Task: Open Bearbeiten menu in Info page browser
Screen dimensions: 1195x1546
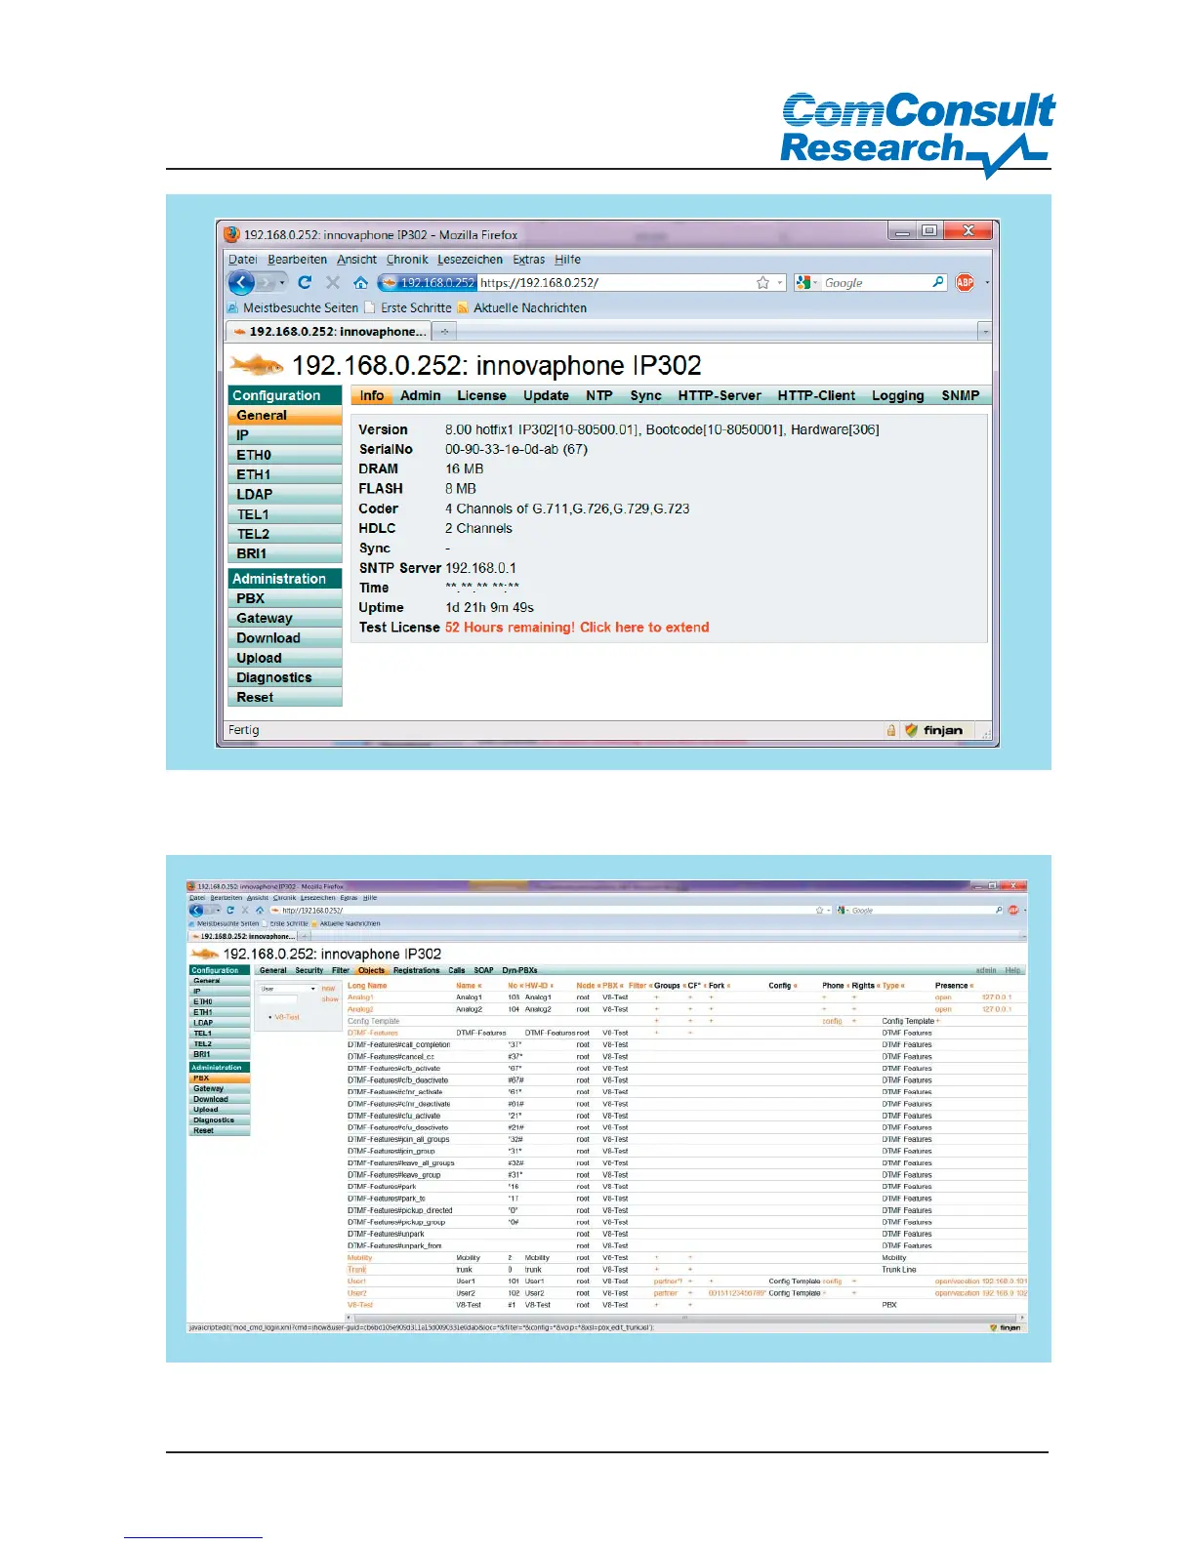Action: pos(298,260)
